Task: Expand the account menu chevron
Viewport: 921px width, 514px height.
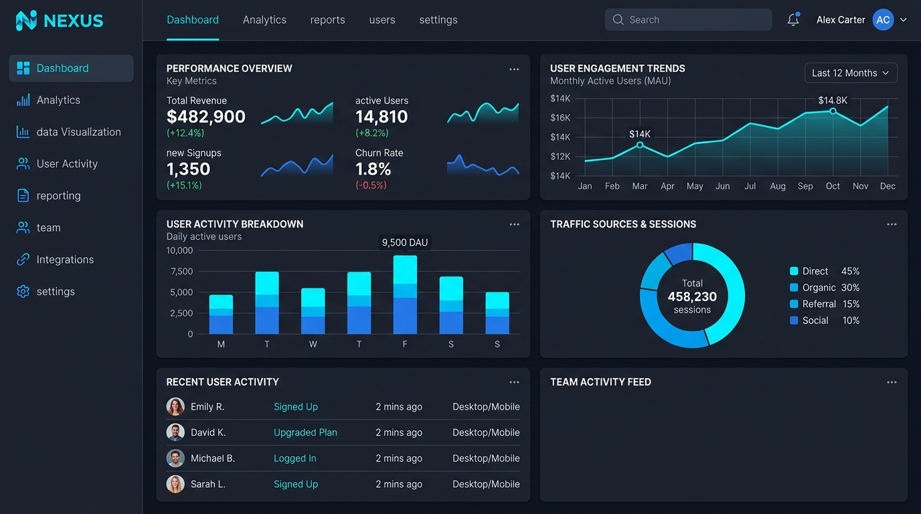Action: click(x=904, y=20)
